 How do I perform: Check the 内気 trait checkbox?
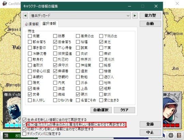coord(55,83)
